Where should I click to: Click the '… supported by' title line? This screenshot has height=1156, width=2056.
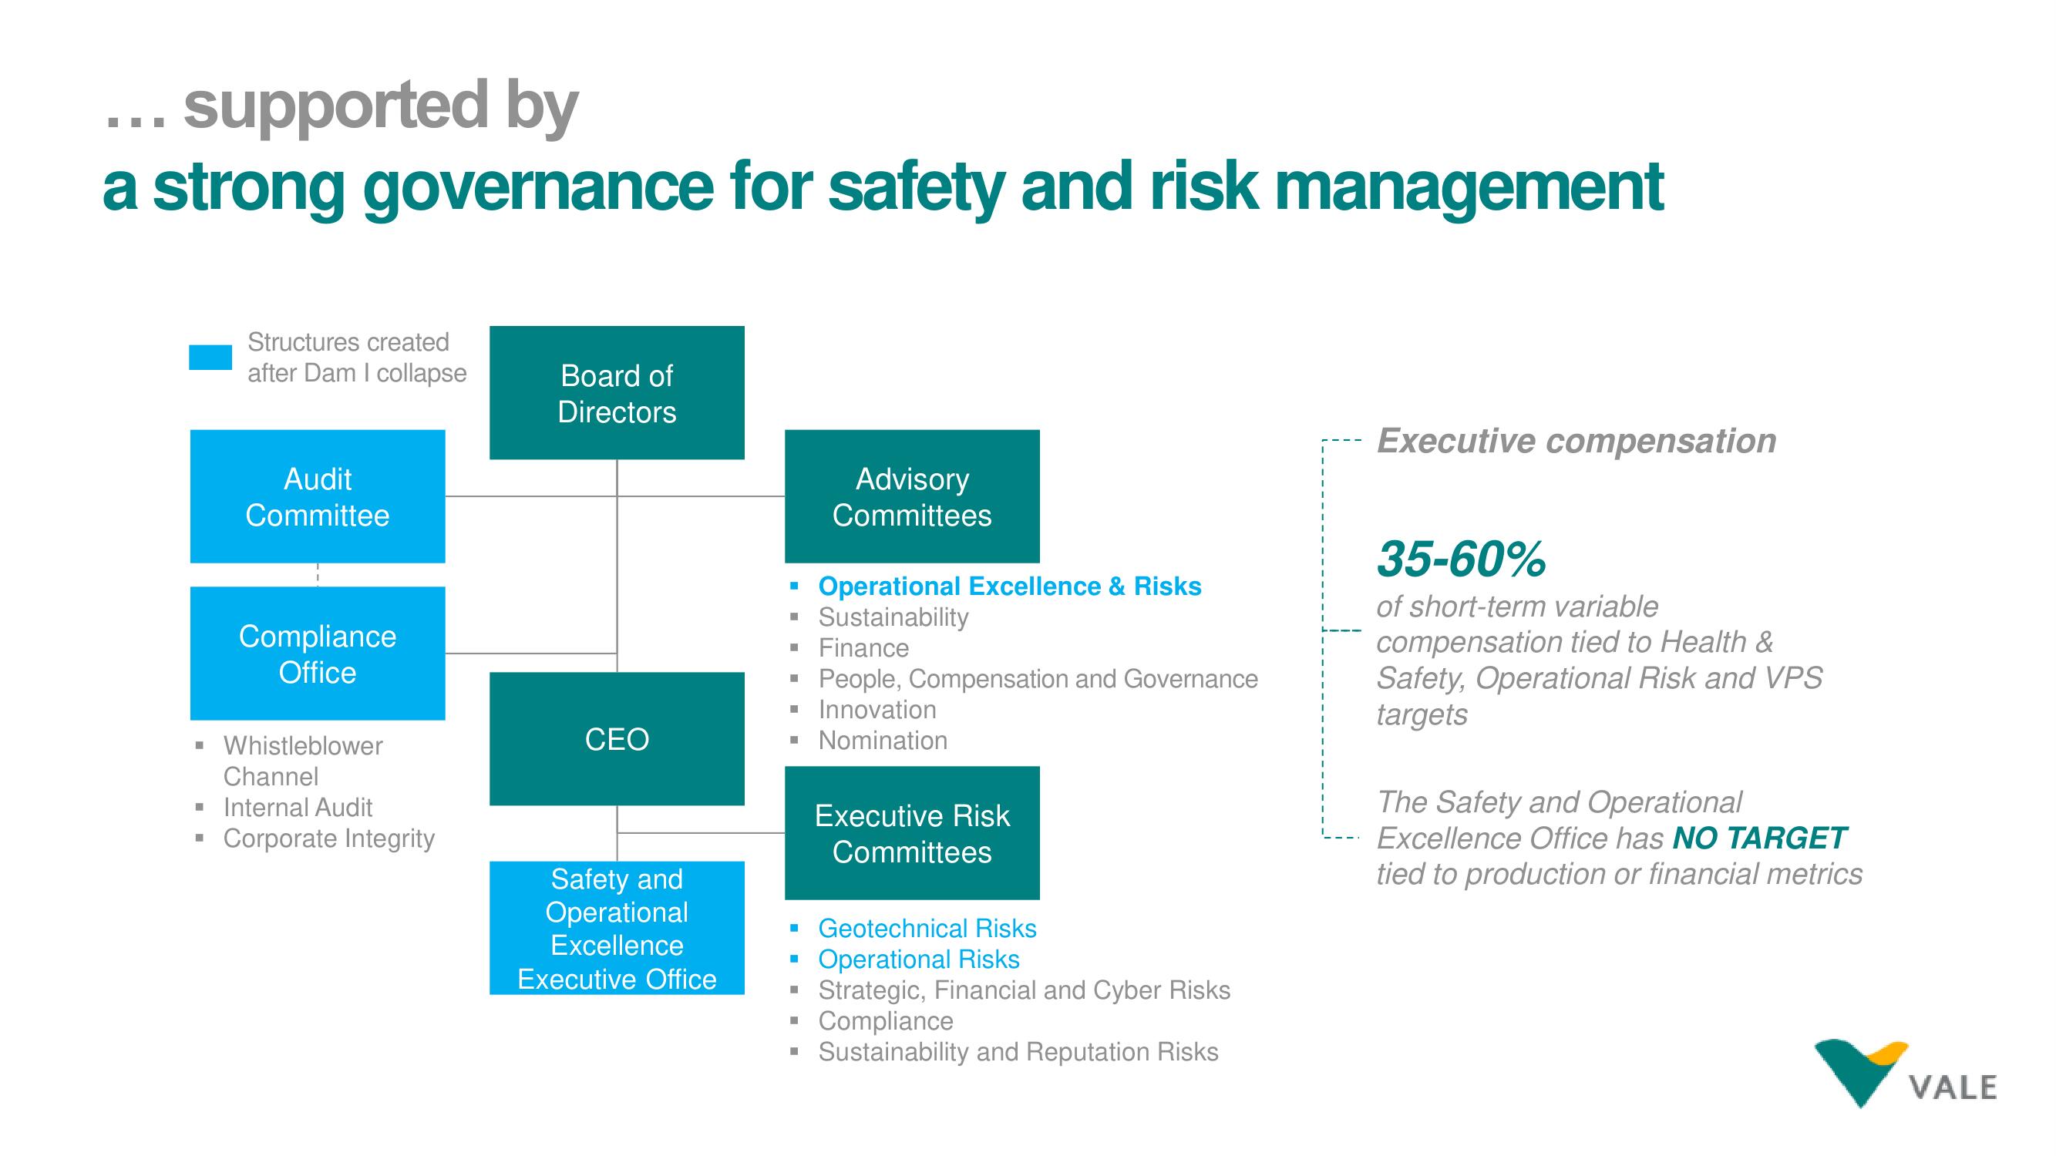(341, 106)
